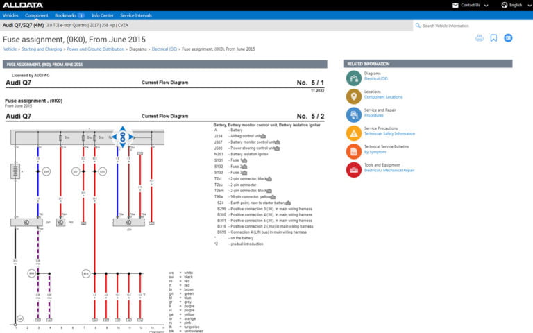Go to Starting and Charging breadcrumb

(x=42, y=49)
